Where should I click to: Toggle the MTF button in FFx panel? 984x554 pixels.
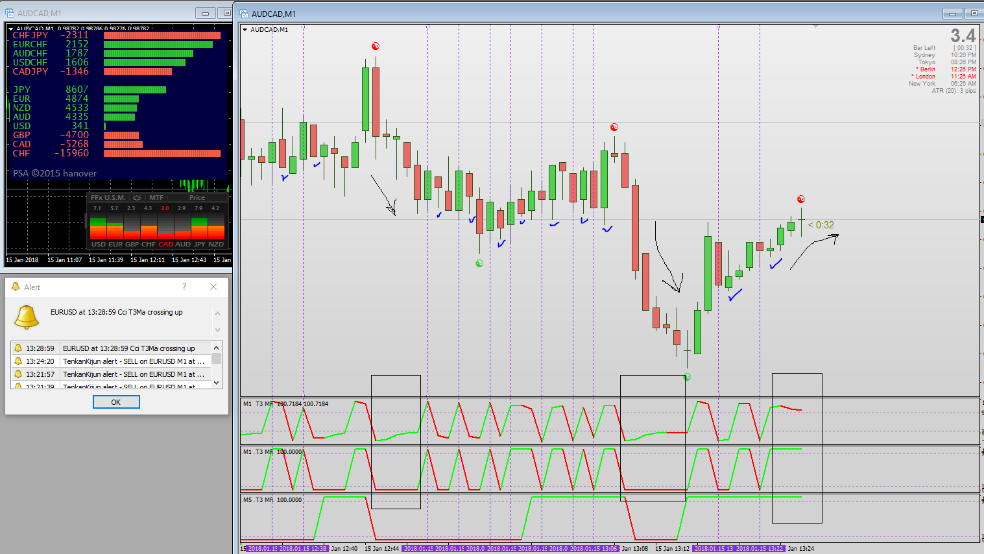click(156, 198)
